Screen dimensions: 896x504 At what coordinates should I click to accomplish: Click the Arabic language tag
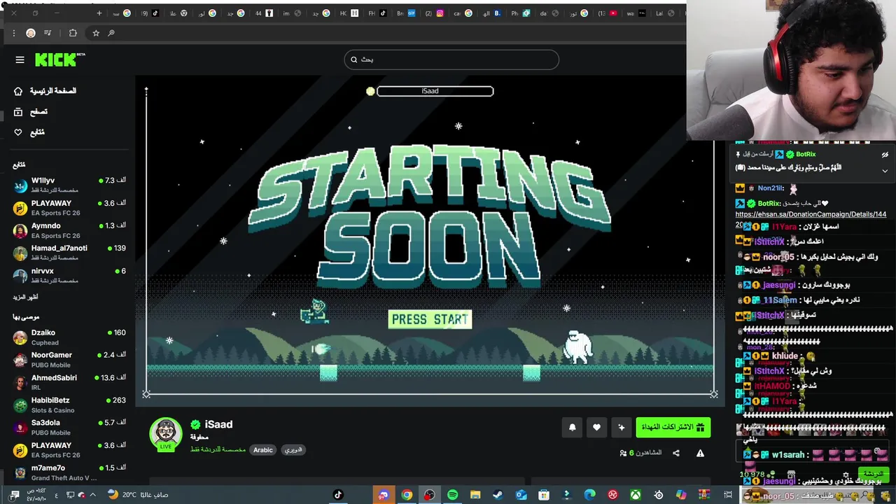point(263,450)
